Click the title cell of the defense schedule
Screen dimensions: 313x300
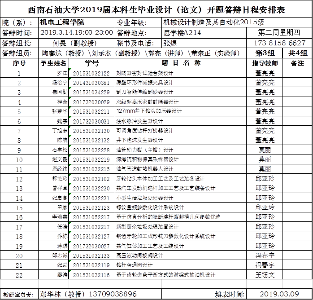tap(156, 10)
